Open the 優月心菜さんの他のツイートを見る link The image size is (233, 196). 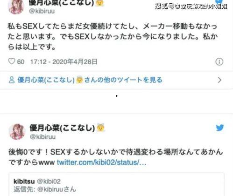tap(90, 80)
